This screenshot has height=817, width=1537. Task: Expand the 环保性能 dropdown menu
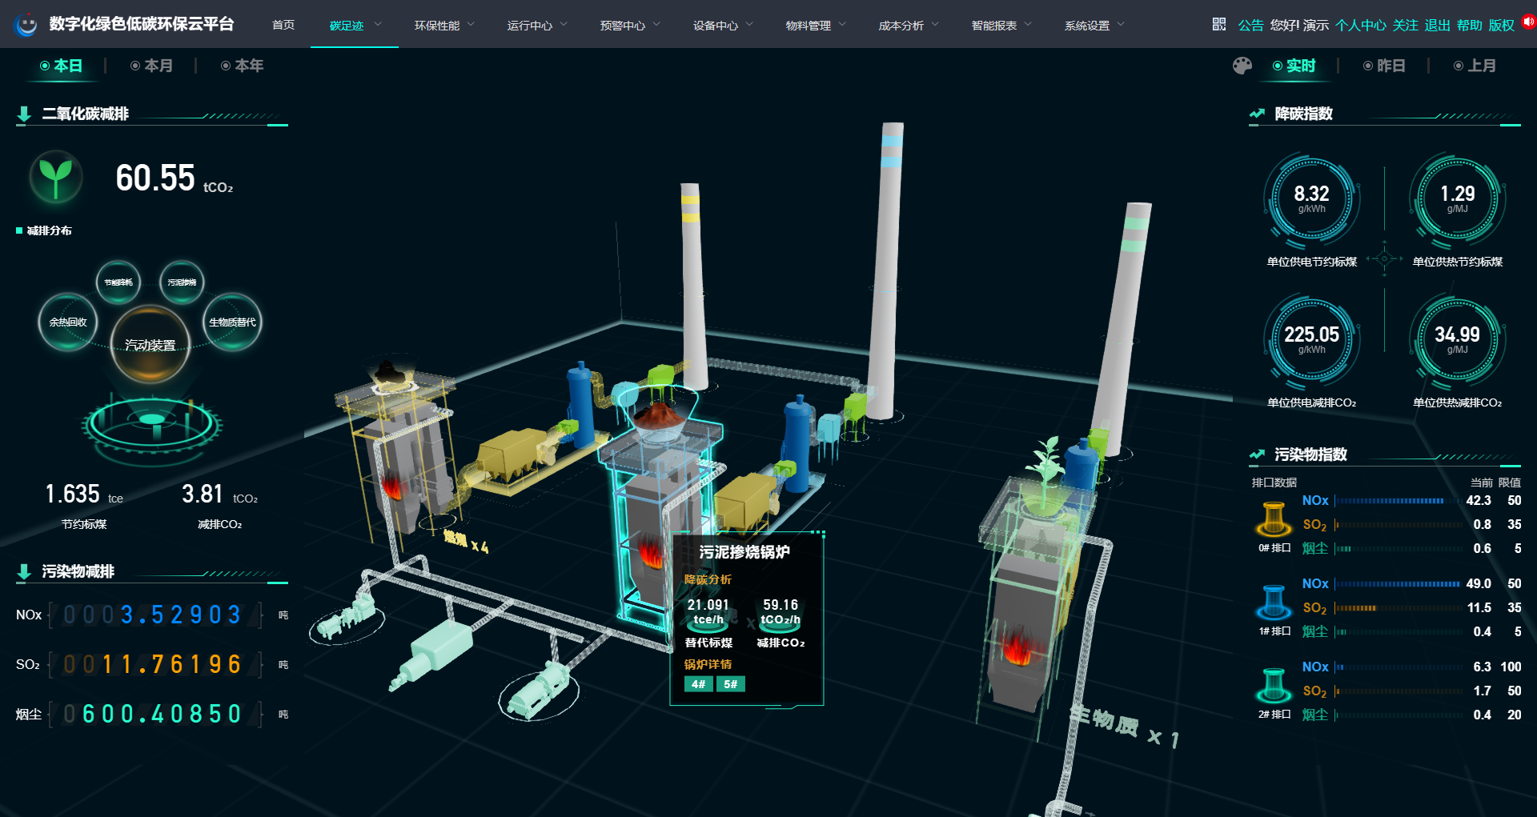pos(444,26)
